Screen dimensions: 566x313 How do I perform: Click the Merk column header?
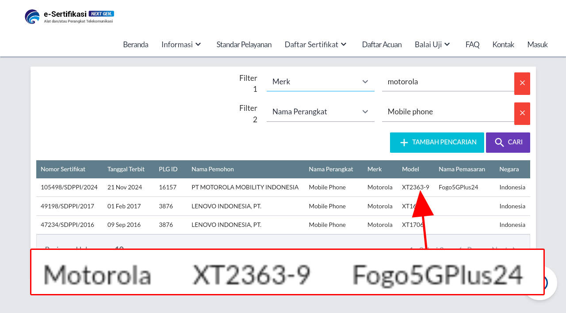375,169
